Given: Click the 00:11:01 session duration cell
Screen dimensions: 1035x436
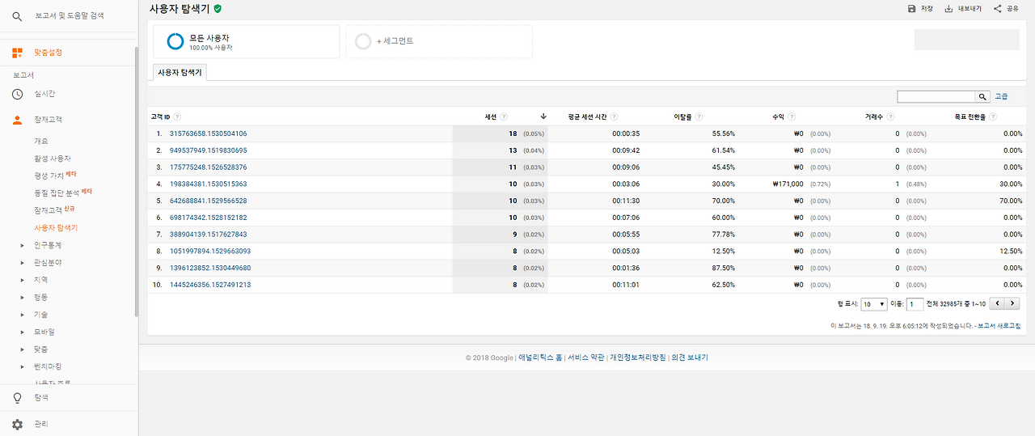Looking at the screenshot, I should coord(626,285).
